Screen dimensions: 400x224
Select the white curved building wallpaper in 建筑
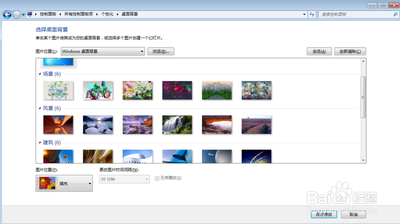tap(138, 156)
